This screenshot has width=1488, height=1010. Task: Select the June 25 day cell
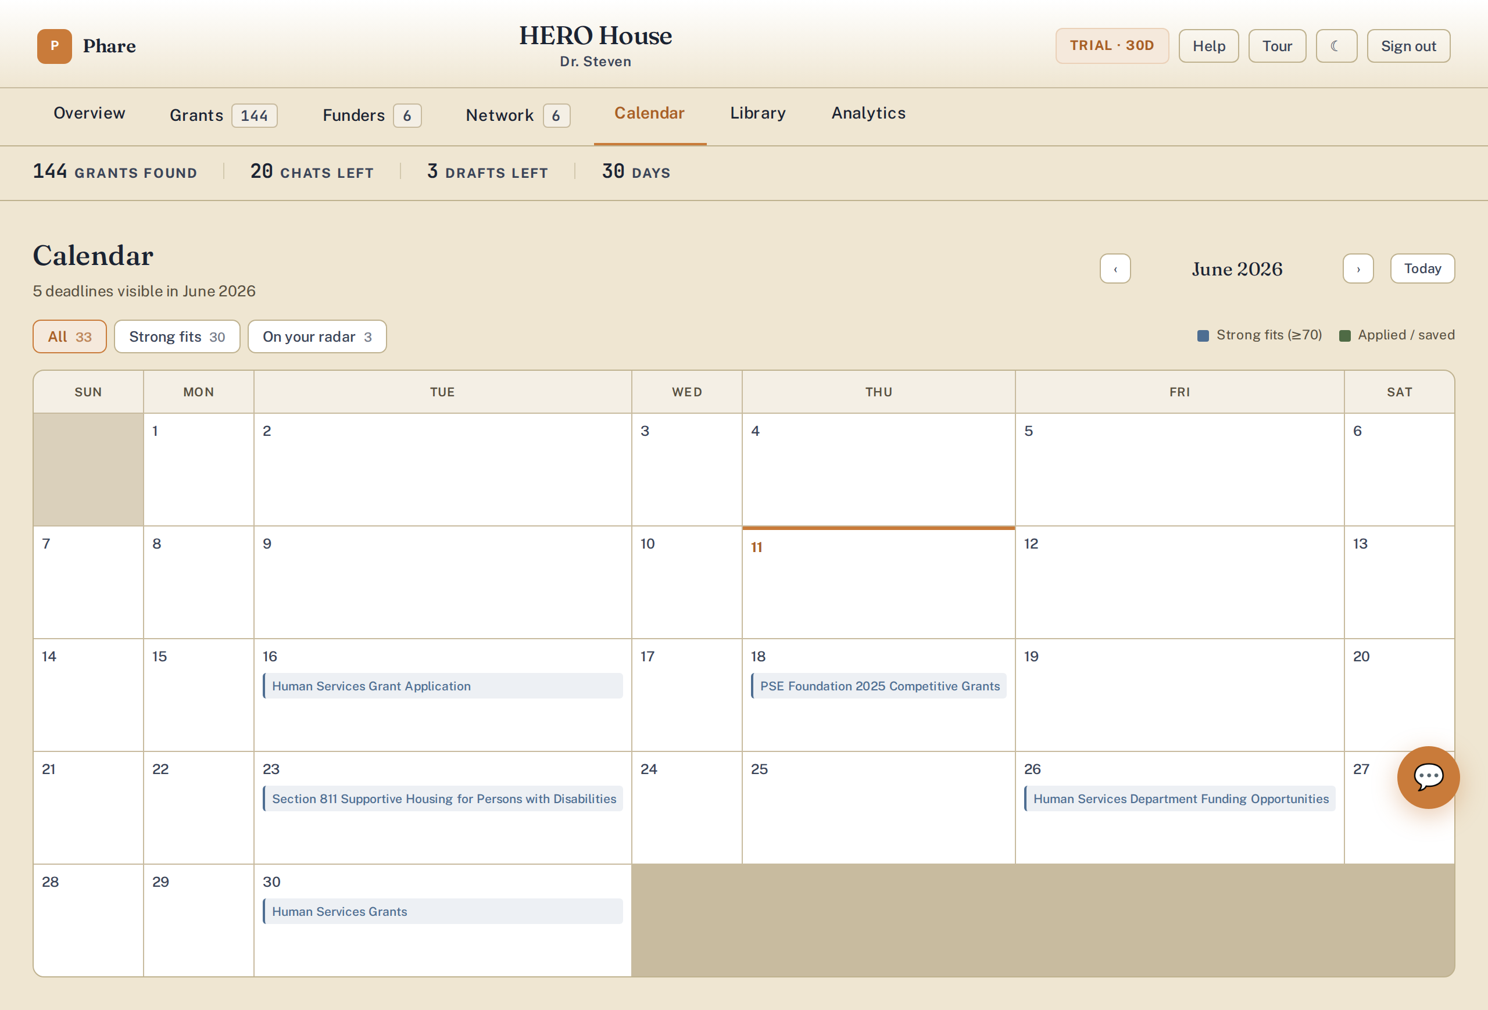pyautogui.click(x=878, y=808)
